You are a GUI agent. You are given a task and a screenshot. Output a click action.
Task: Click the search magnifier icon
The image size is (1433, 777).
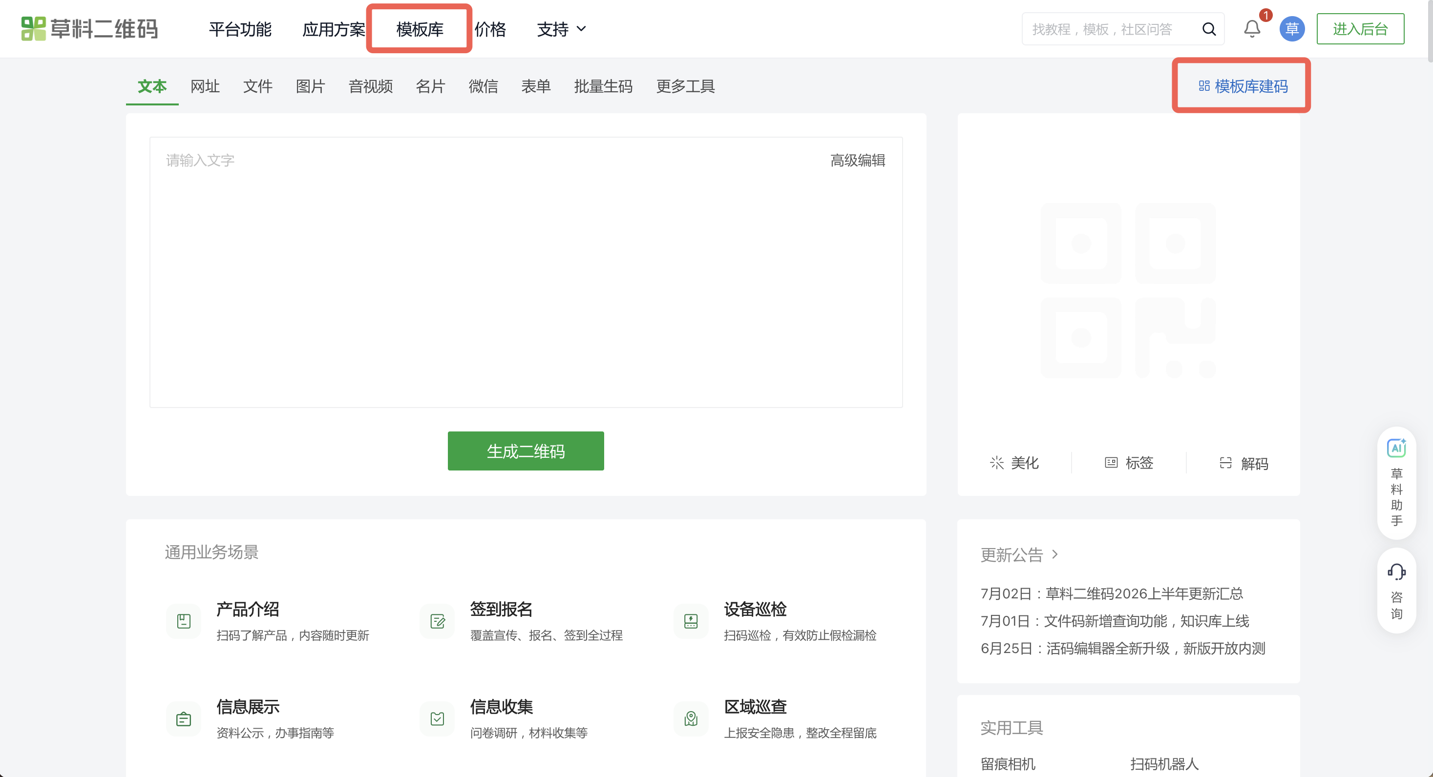pyautogui.click(x=1209, y=29)
